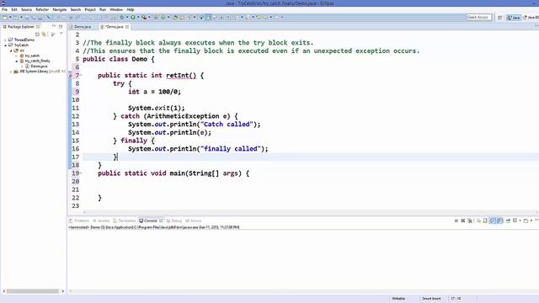This screenshot has height=303, width=539.
Task: Switch to the Declaration view tab
Action: click(x=125, y=221)
